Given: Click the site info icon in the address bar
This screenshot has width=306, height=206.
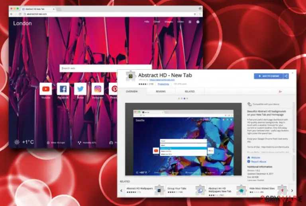Looking at the screenshot, I should click(x=25, y=14).
